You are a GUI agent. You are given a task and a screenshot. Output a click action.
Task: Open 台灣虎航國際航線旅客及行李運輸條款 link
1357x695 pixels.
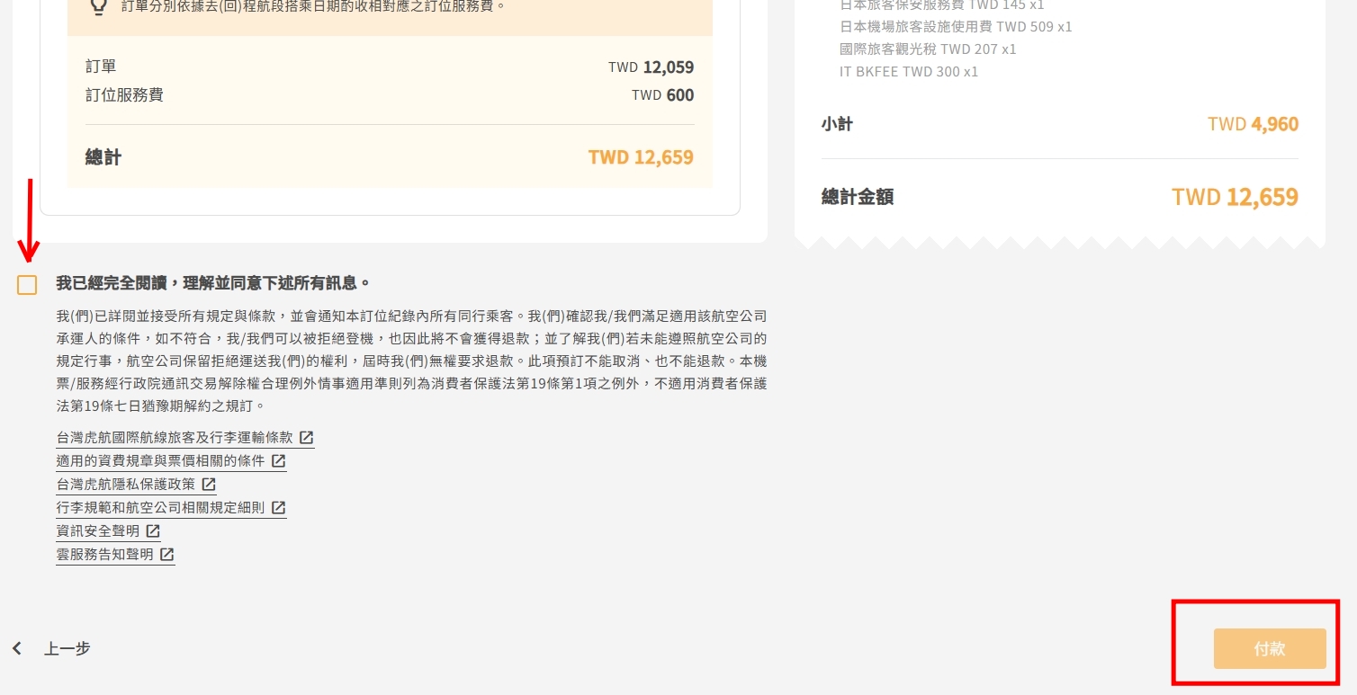[175, 438]
